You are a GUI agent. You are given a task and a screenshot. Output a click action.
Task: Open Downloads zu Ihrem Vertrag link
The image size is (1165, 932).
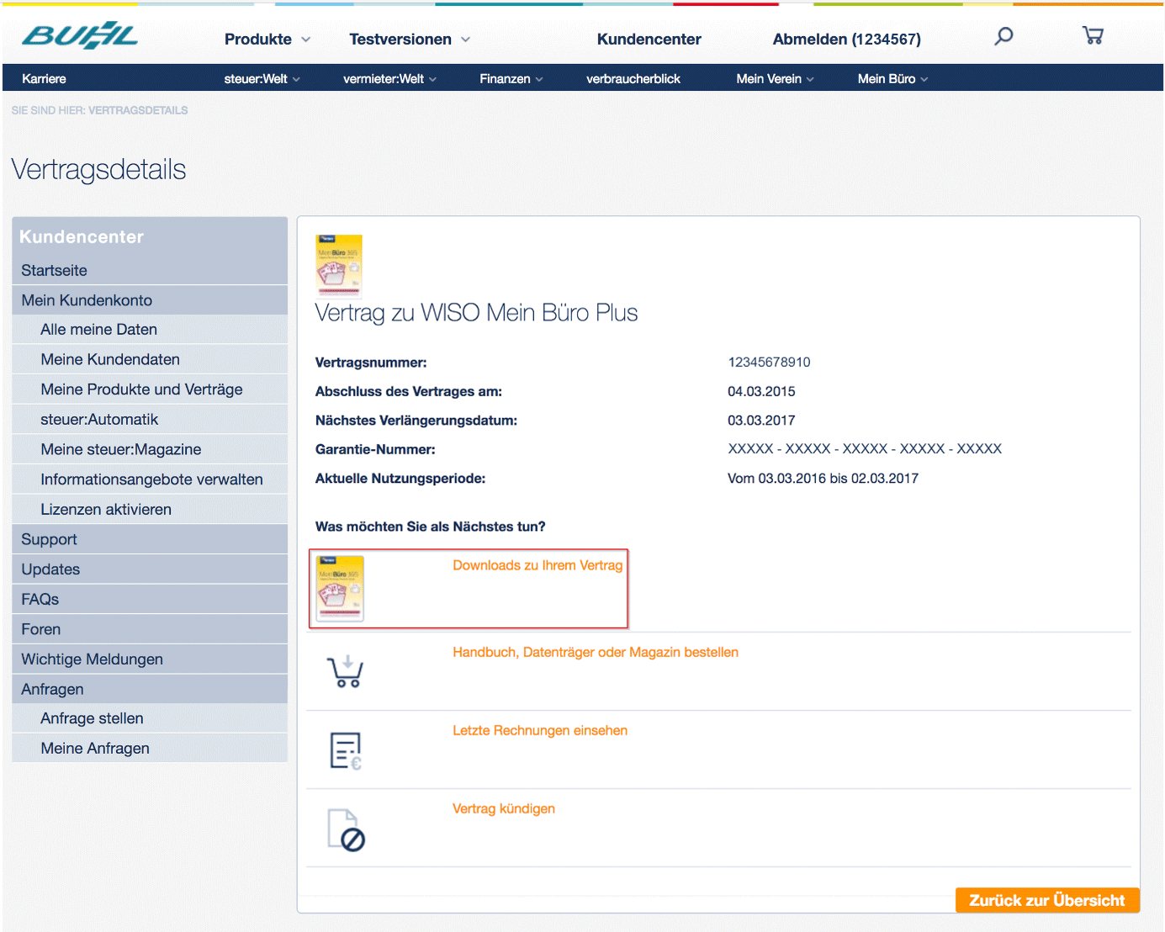coord(537,565)
